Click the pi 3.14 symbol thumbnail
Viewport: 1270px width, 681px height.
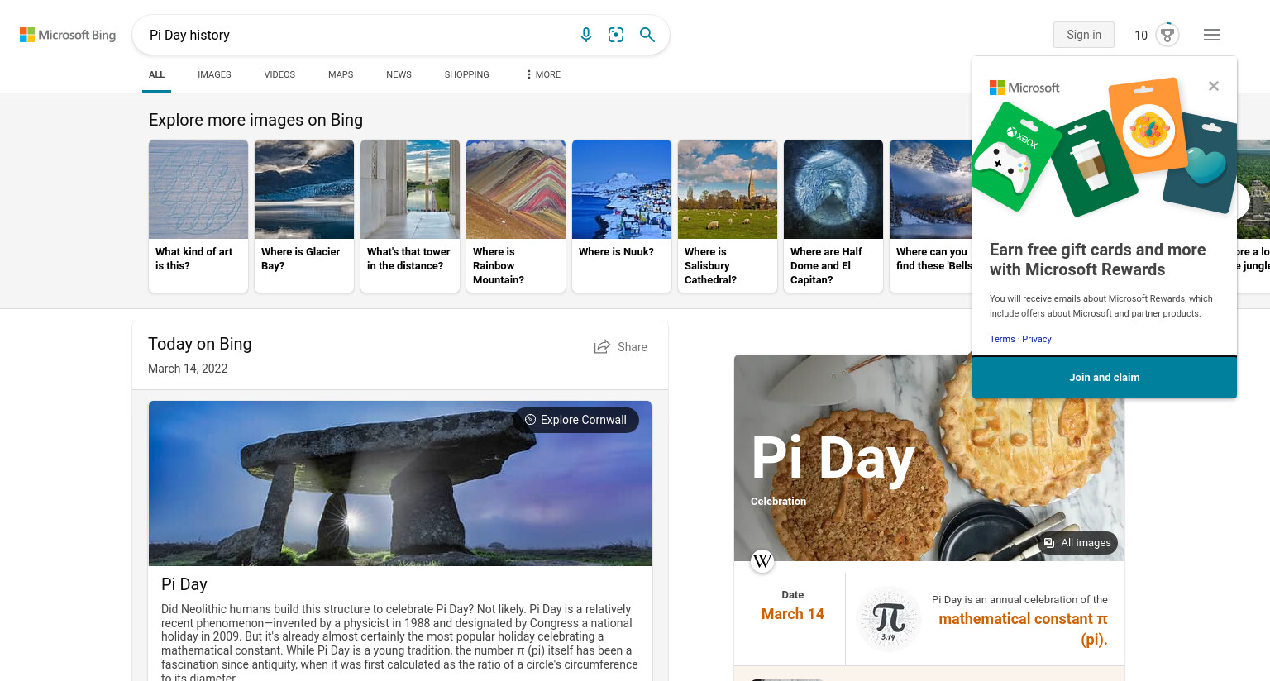[x=889, y=618]
